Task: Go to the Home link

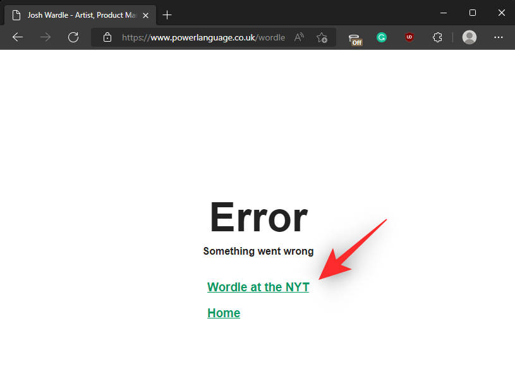Action: (224, 313)
